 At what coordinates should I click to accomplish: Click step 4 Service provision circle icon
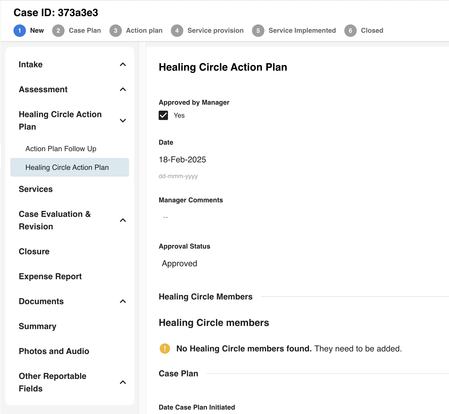(177, 31)
